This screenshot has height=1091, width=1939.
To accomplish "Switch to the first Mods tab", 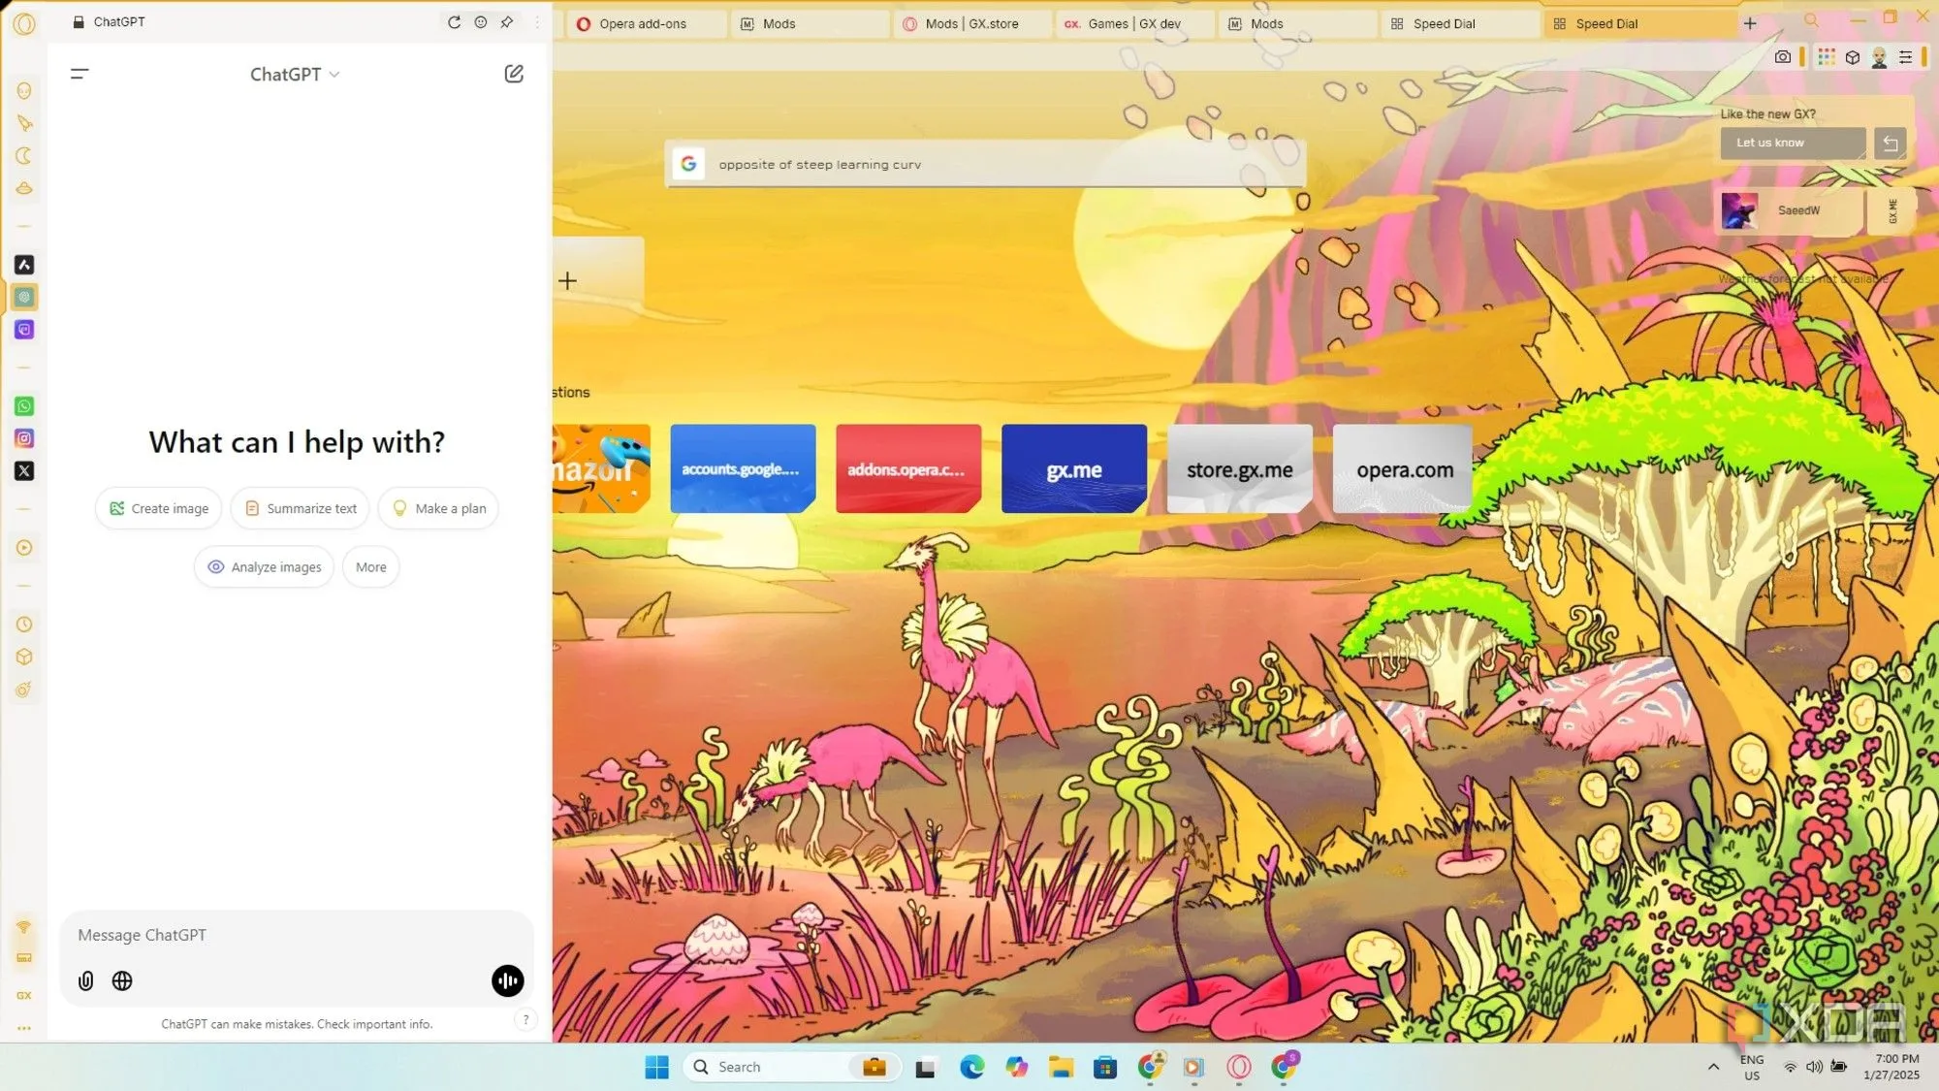I will coord(809,23).
